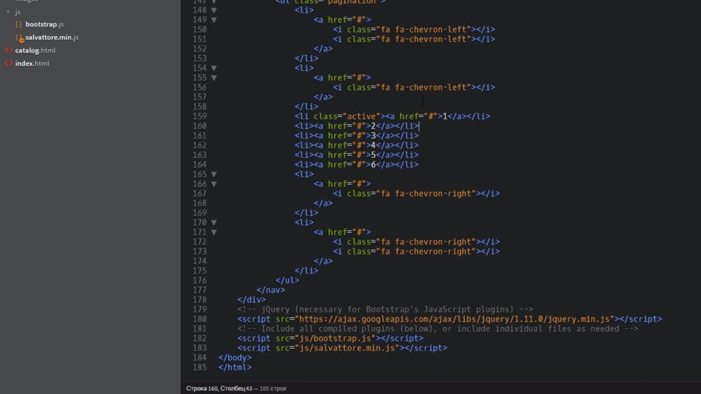Fold the code block at line 166
701x394 pixels.
(214, 184)
